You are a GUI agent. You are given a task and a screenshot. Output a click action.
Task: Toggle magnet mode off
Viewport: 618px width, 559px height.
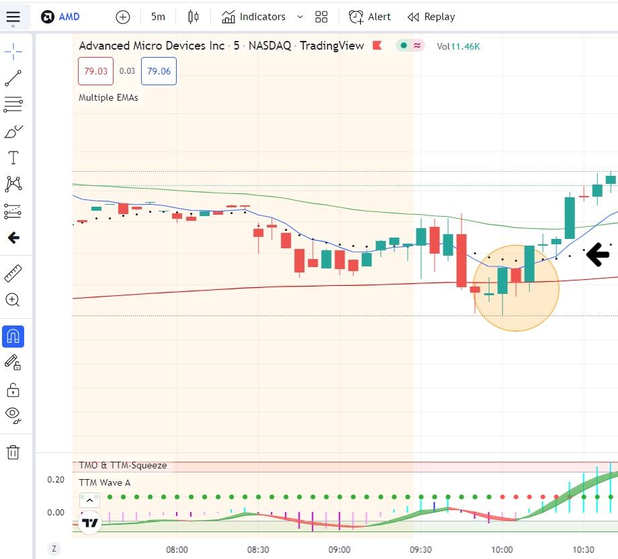pyautogui.click(x=13, y=337)
